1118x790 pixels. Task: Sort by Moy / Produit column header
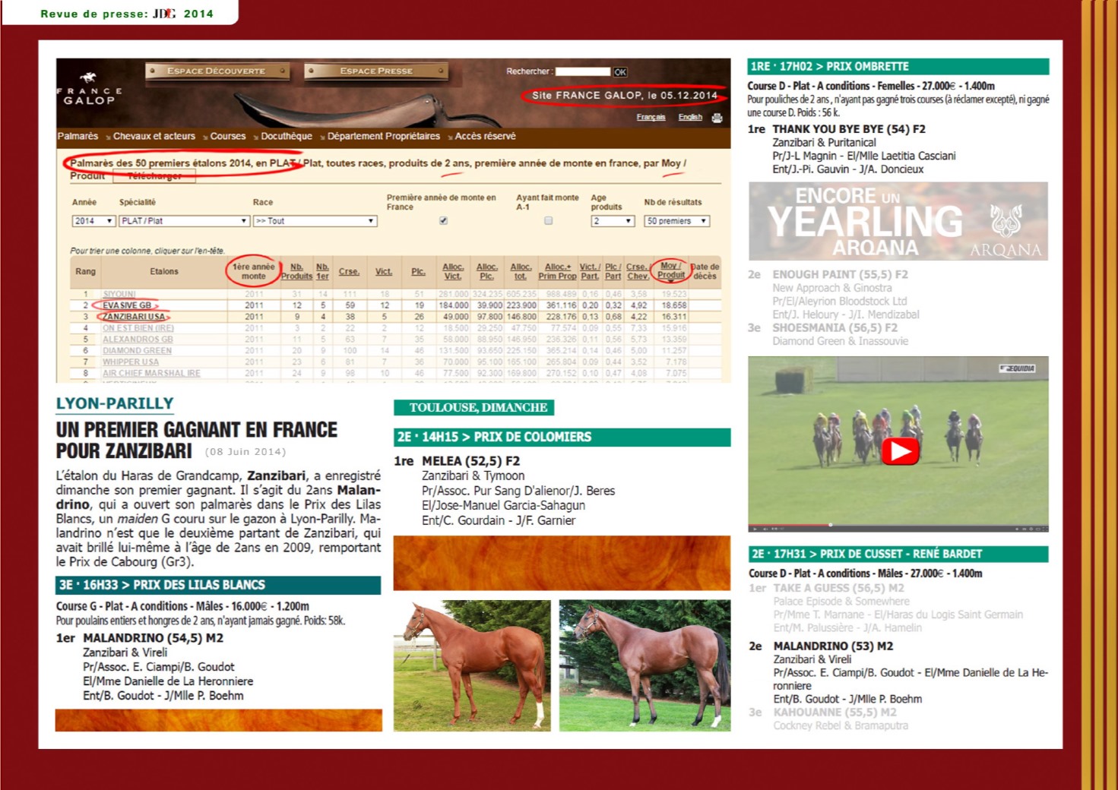coord(671,270)
